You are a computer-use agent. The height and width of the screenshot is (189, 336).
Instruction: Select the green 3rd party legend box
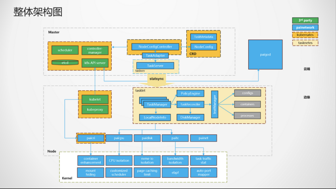pos(305,20)
